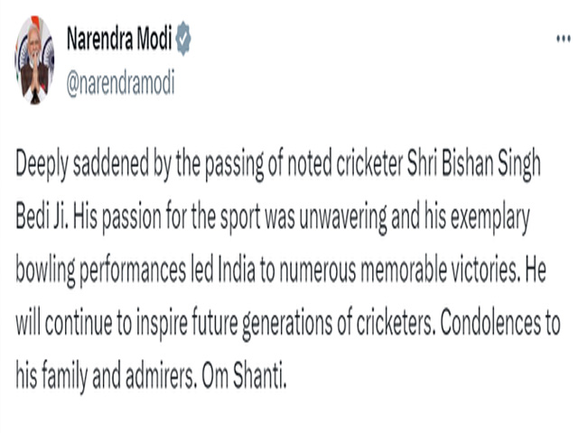Click the word 'passion' in the tweet
The height and width of the screenshot is (433, 578).
(x=132, y=217)
